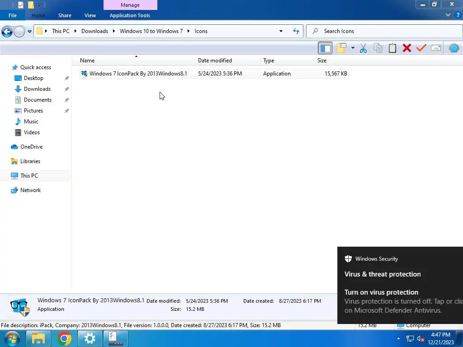The height and width of the screenshot is (347, 463).
Task: Open the File menu
Action: tap(12, 15)
